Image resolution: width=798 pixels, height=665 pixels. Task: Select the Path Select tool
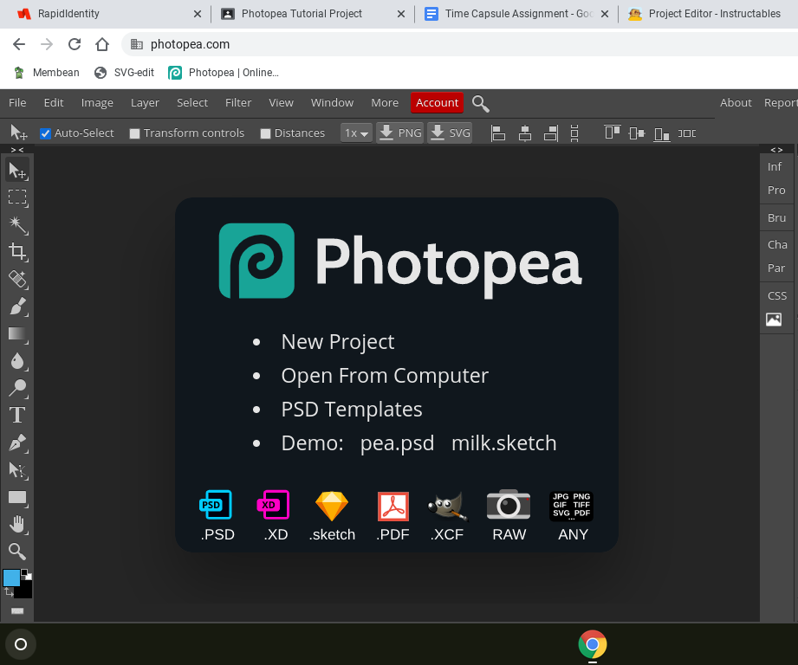[x=17, y=470]
